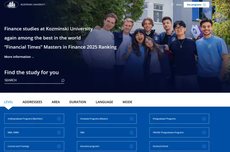Open Courses and Trainings
Image resolution: width=230 pixels, height=152 pixels.
(34, 146)
